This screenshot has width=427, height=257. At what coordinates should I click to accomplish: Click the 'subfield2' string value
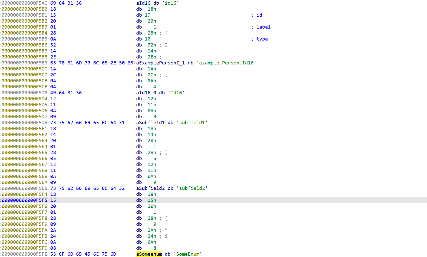tap(192, 188)
